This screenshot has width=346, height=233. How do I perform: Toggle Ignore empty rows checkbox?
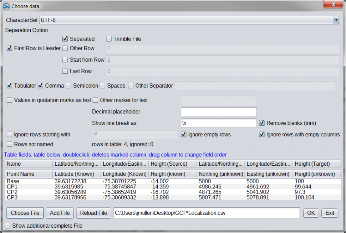coord(184,135)
